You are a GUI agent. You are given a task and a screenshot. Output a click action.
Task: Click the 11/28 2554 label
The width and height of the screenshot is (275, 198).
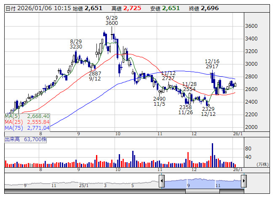[x=190, y=87]
